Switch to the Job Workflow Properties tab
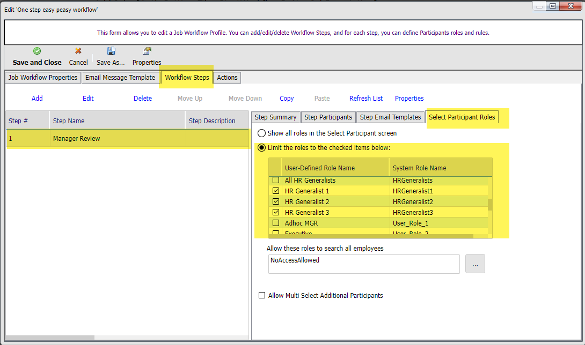Viewport: 585px width, 345px height. pos(43,78)
